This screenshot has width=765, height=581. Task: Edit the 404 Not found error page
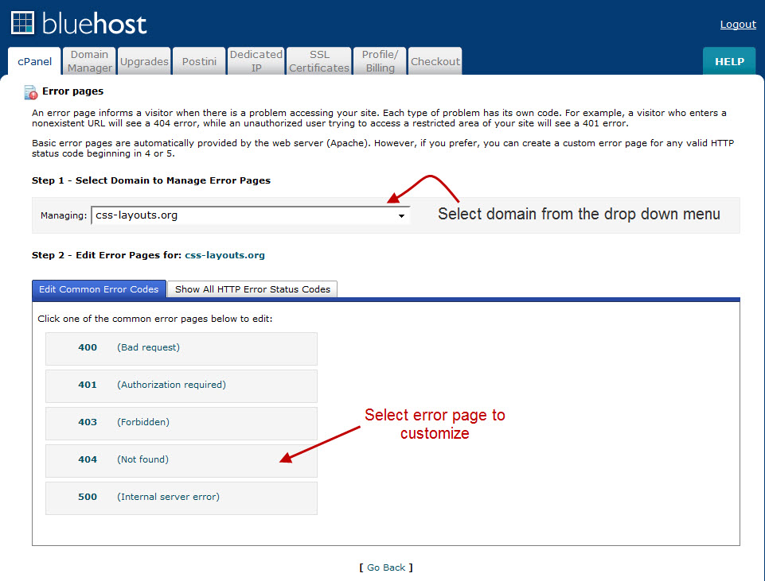coord(181,461)
